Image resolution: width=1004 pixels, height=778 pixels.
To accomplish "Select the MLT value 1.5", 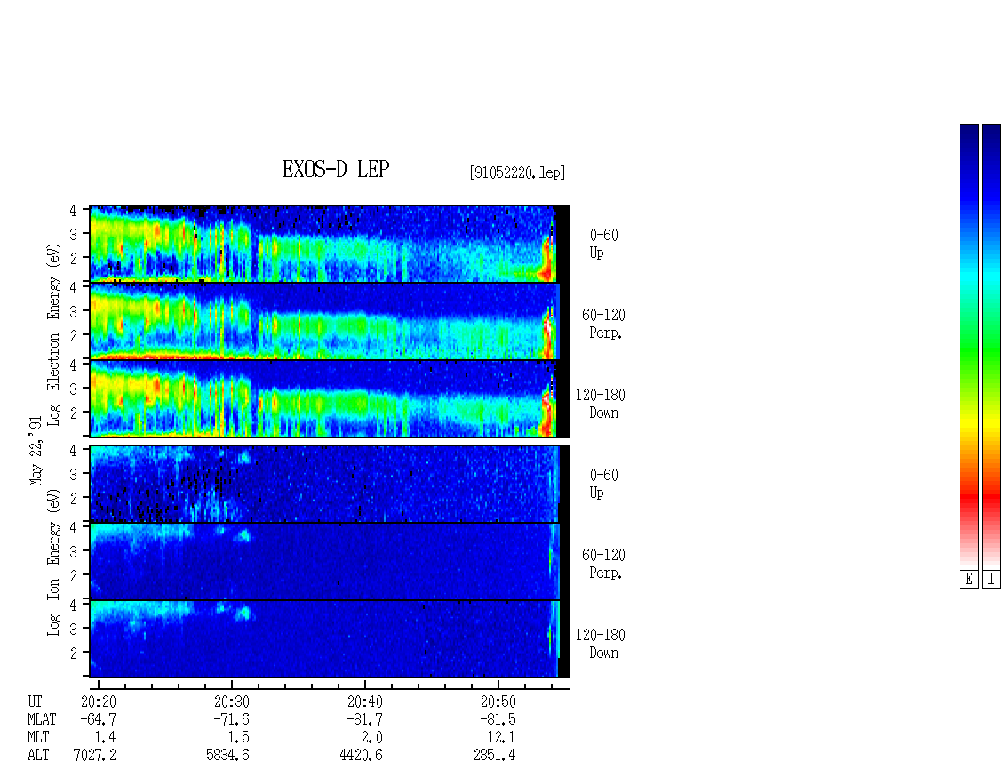I will pyautogui.click(x=239, y=738).
